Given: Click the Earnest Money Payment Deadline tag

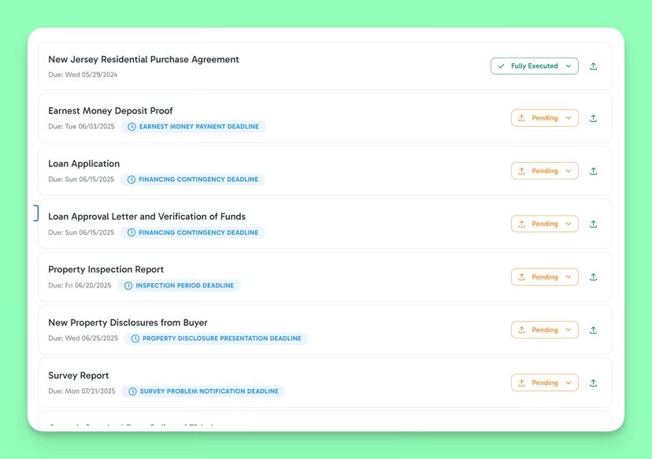Looking at the screenshot, I should (x=193, y=127).
